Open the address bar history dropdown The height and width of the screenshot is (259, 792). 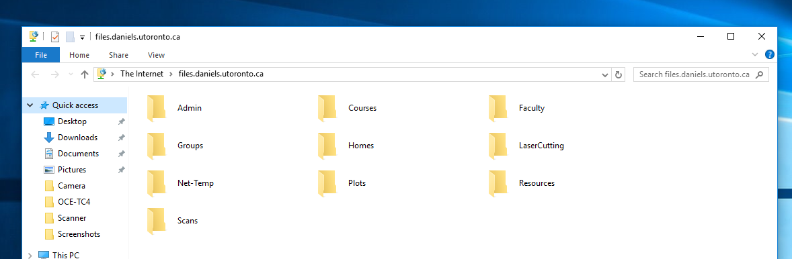[605, 74]
